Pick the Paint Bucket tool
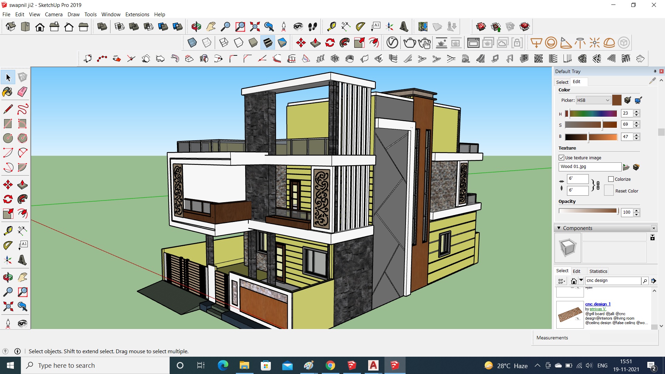The height and width of the screenshot is (374, 665). click(8, 92)
